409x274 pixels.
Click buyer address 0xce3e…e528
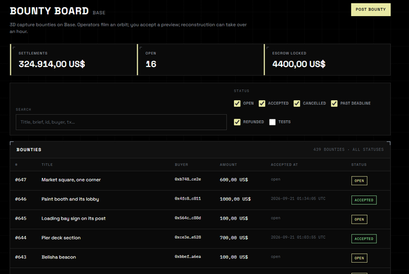[188, 237]
